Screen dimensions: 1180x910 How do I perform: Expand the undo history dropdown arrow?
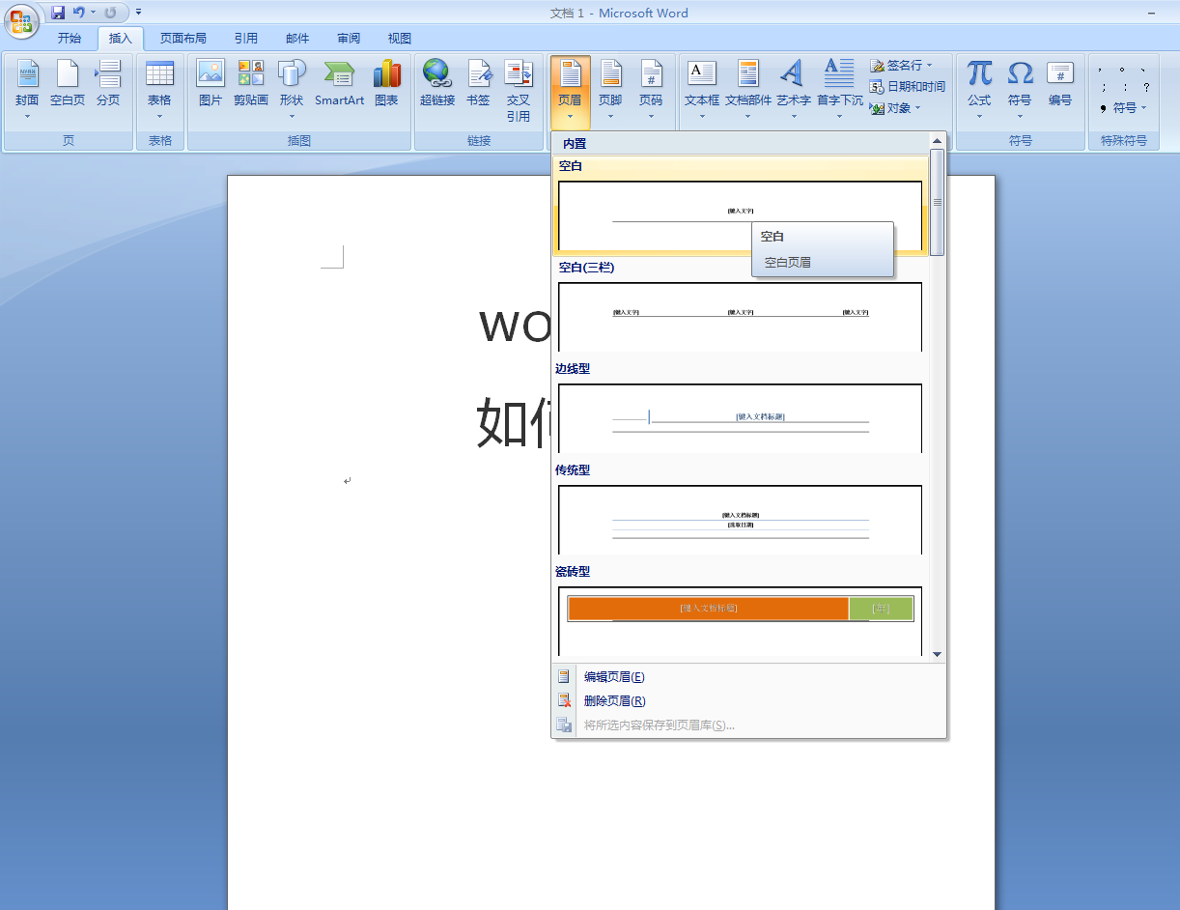point(93,13)
